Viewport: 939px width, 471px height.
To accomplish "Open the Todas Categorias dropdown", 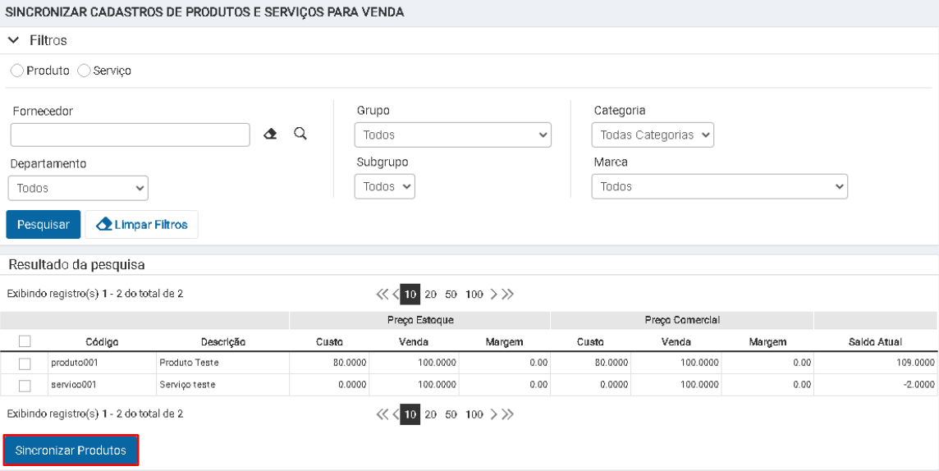I will 653,135.
